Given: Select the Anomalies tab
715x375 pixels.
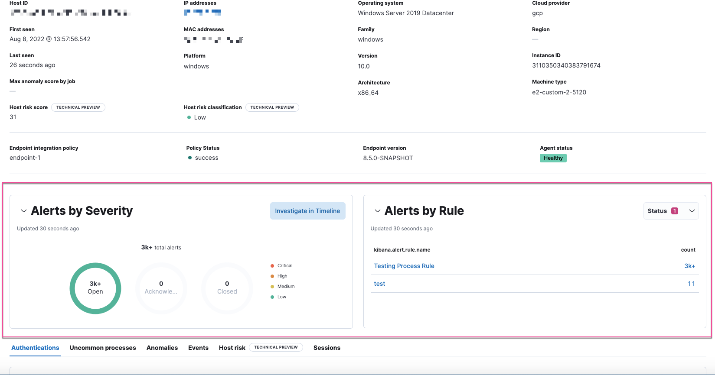Looking at the screenshot, I should 162,348.
